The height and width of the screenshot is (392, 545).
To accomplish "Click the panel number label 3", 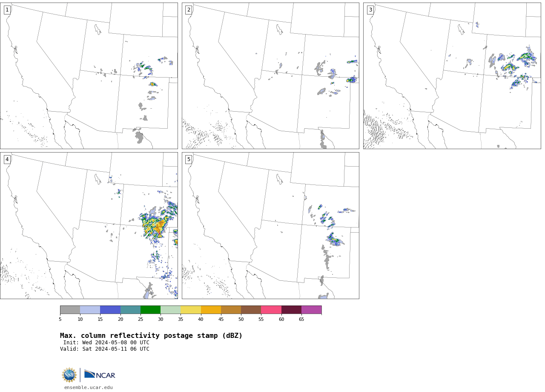I will click(370, 10).
